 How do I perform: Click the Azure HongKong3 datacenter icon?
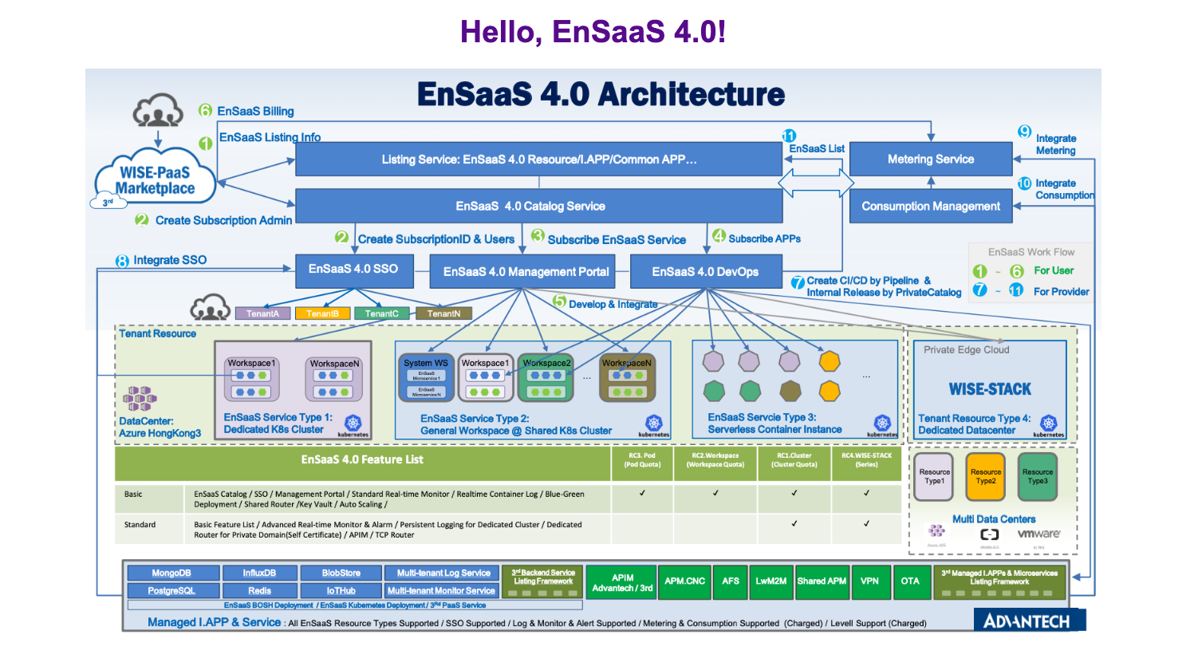[140, 398]
